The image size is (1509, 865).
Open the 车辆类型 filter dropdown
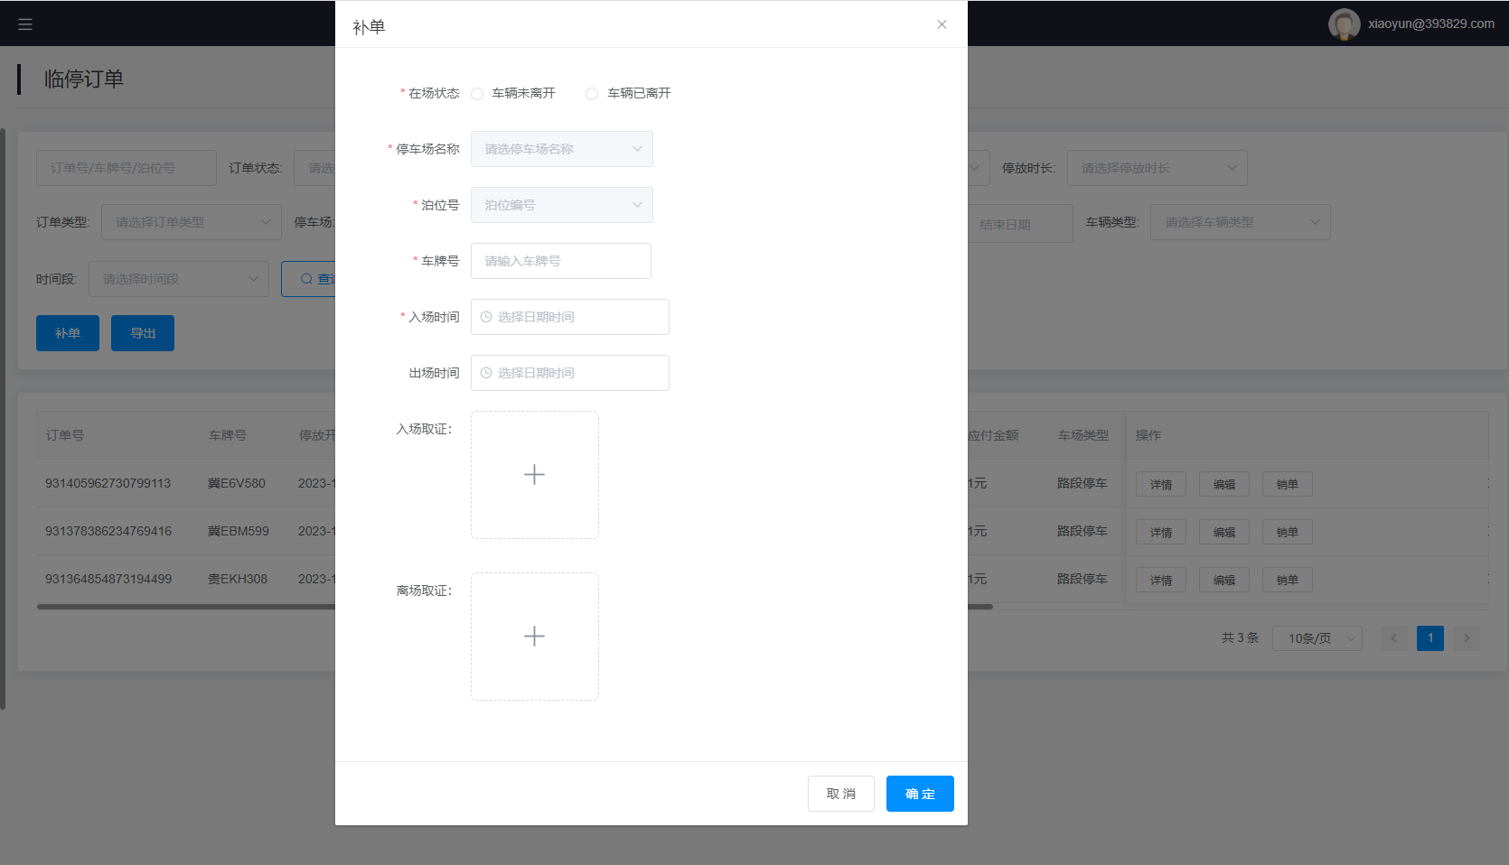tap(1240, 222)
